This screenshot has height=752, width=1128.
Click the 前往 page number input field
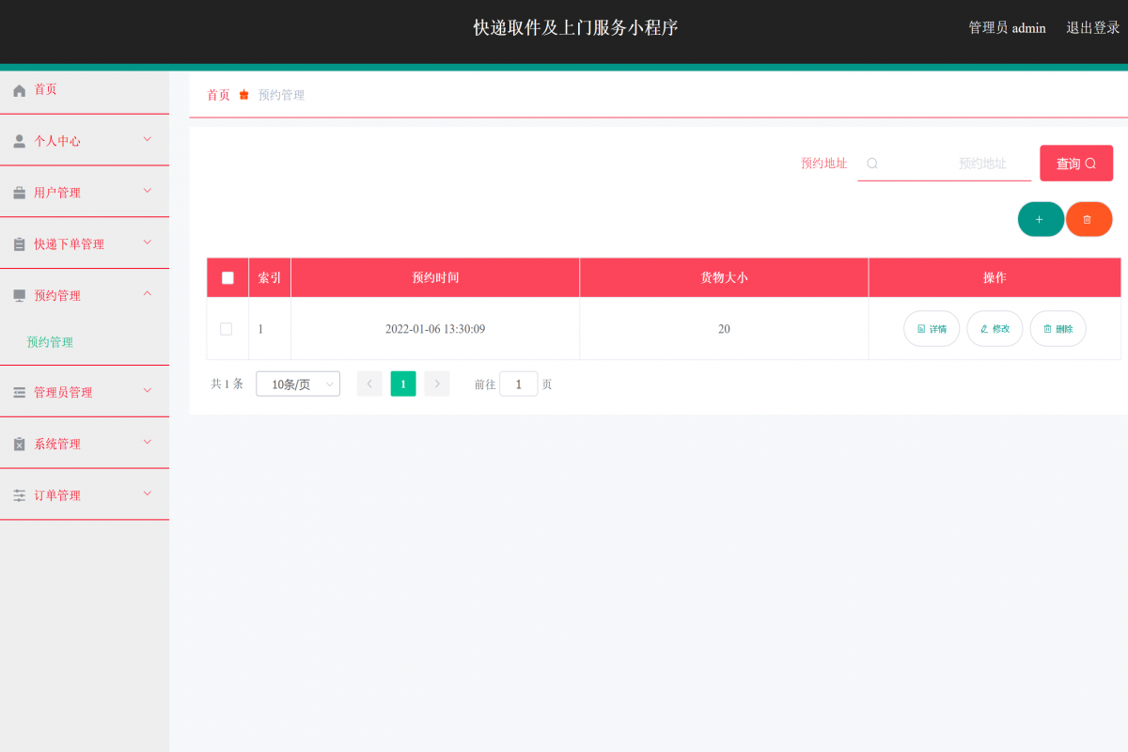tap(518, 384)
